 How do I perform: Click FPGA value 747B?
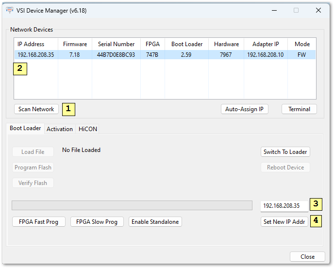click(152, 55)
